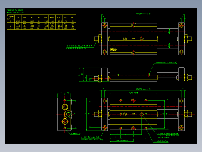This screenshot has width=202, height=152.
Task: Click the stroke table header cell '75'
Action: click(31, 18)
